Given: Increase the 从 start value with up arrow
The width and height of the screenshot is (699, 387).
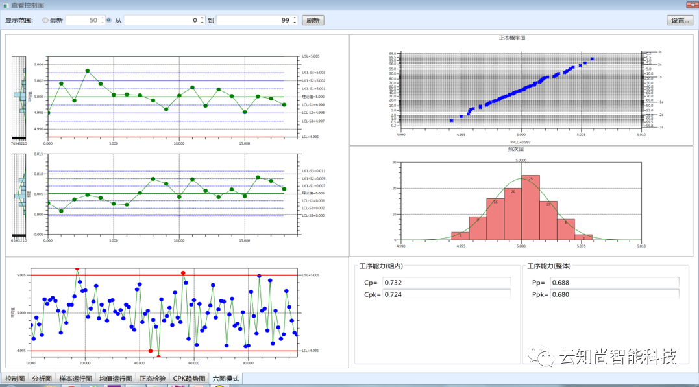Looking at the screenshot, I should coord(202,18).
